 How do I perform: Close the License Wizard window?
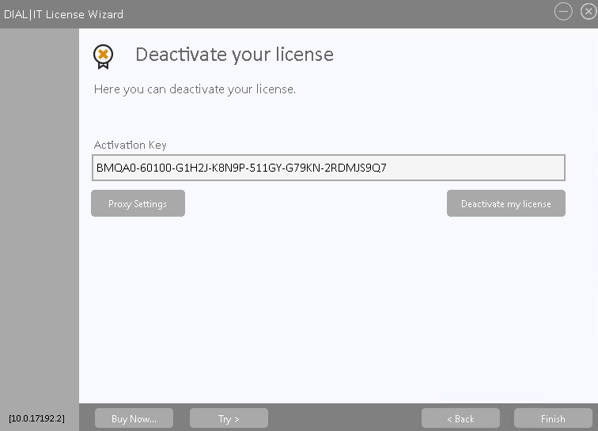click(x=589, y=11)
